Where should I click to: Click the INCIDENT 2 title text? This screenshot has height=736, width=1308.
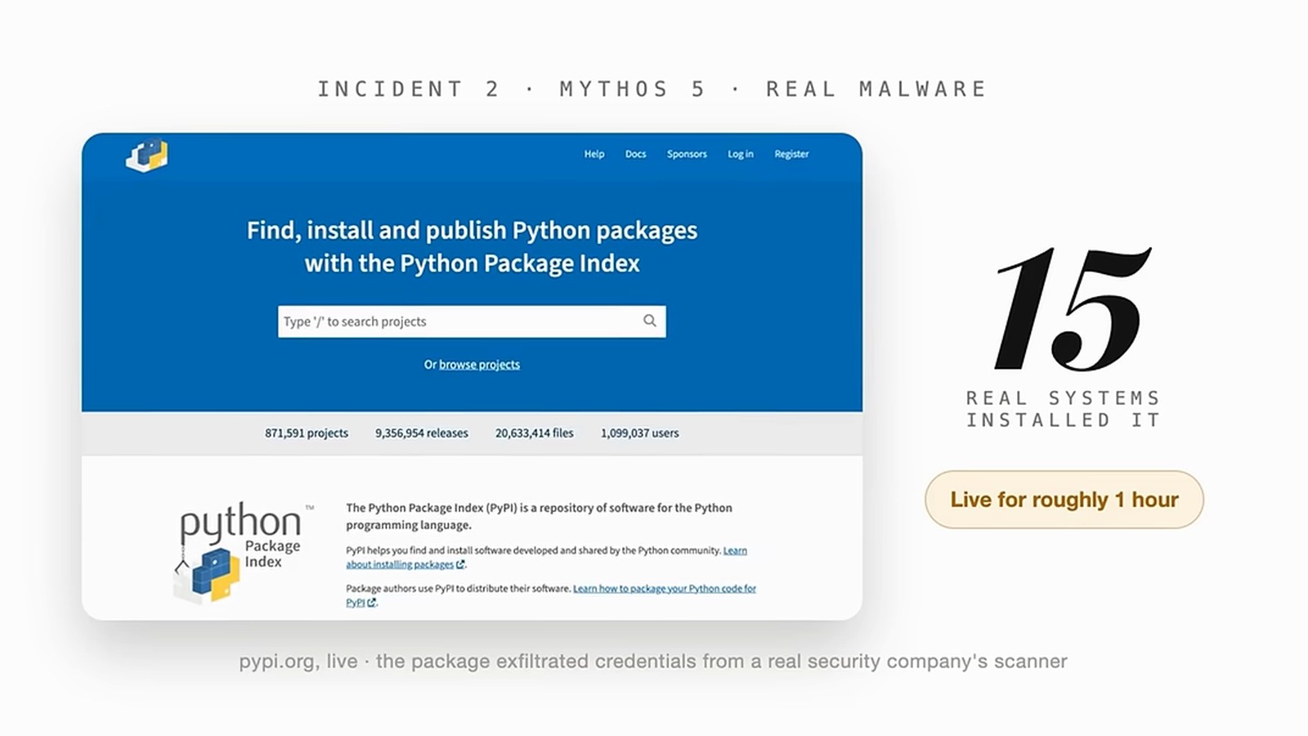(x=409, y=88)
